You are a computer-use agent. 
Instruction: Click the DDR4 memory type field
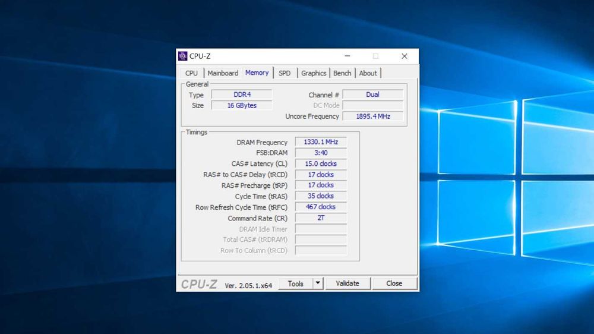tap(242, 94)
